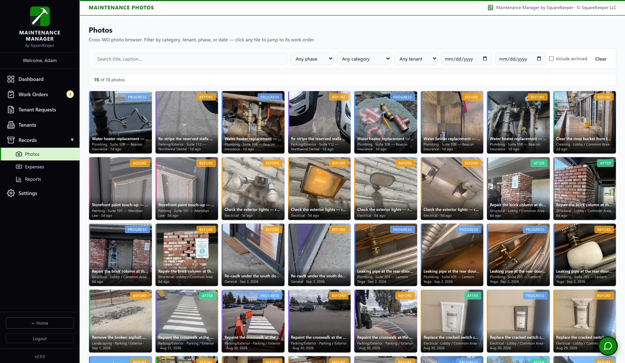Click the 'Welcome, Adam' text
Image resolution: width=625 pixels, height=363 pixels.
[40, 60]
